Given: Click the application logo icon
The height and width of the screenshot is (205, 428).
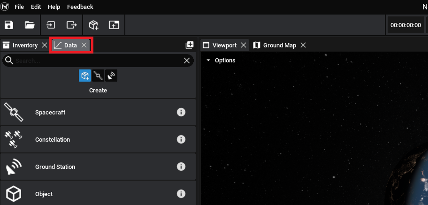Looking at the screenshot, I should (x=5, y=6).
